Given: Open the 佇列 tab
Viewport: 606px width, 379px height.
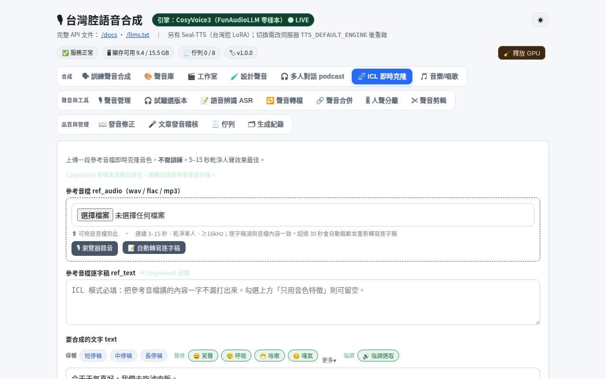Looking at the screenshot, I should [x=223, y=124].
